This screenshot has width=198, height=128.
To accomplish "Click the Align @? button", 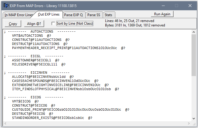I will pos(34,24).
